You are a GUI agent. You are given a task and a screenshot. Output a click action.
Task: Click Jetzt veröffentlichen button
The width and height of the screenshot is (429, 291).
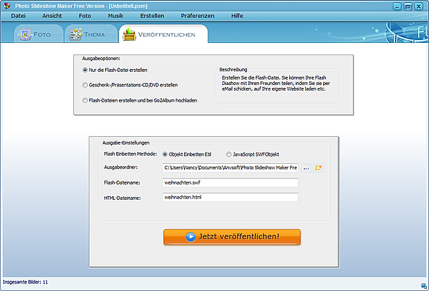[232, 237]
